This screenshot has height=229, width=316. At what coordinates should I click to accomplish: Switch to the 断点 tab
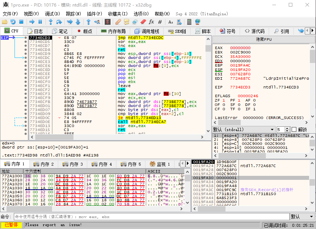(85, 31)
